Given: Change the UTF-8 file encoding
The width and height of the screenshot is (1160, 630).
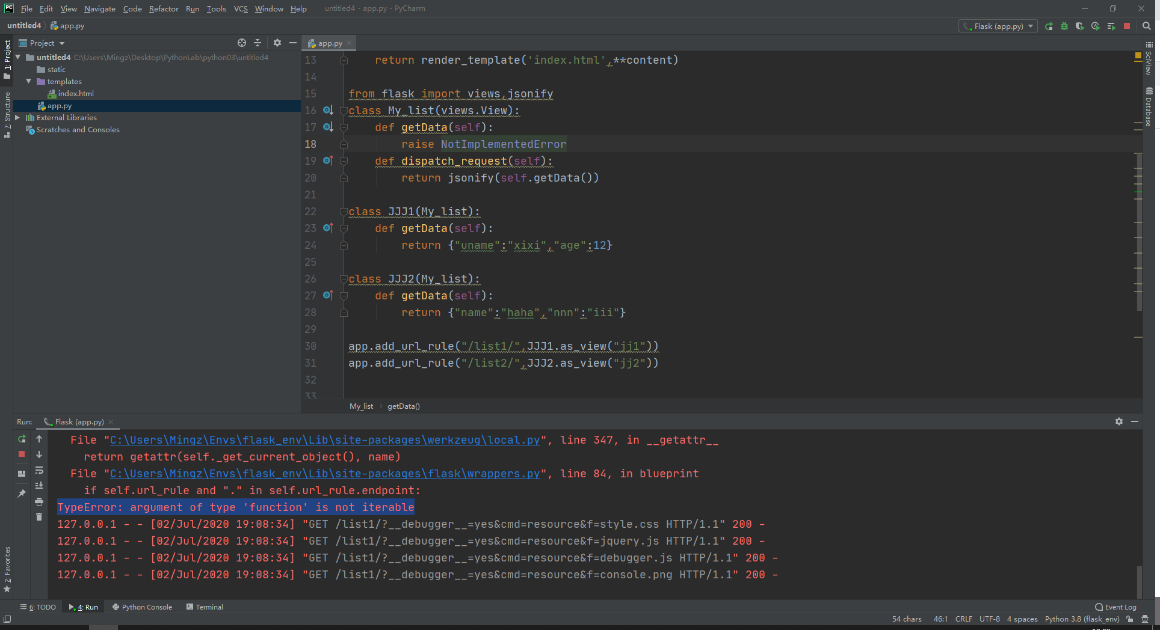Looking at the screenshot, I should point(989,619).
